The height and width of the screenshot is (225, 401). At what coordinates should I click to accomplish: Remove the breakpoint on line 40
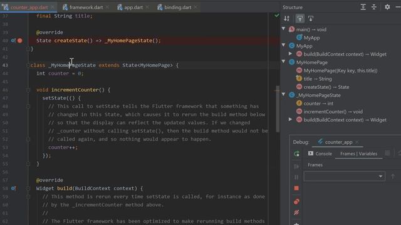(x=19, y=41)
